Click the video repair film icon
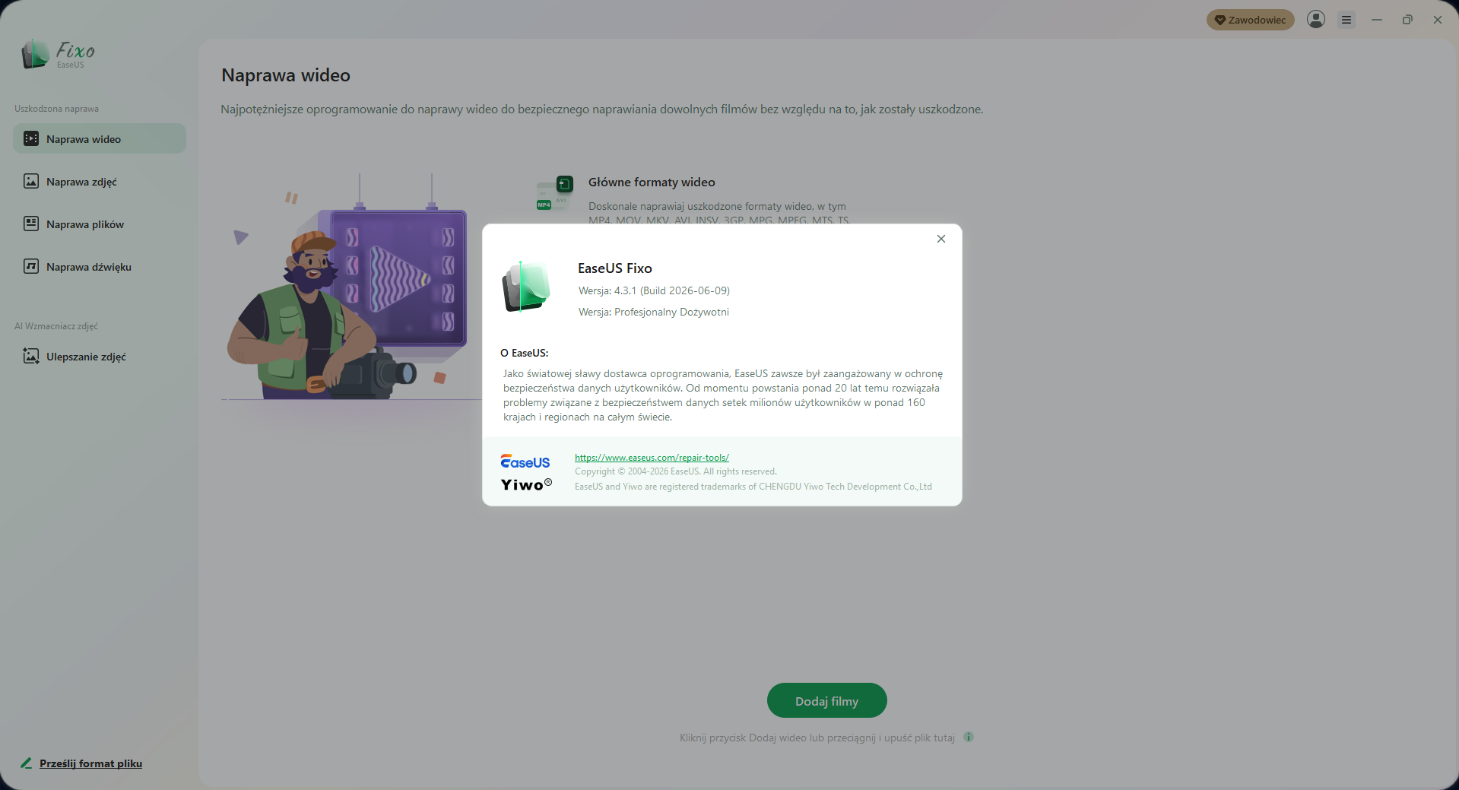 (x=31, y=138)
